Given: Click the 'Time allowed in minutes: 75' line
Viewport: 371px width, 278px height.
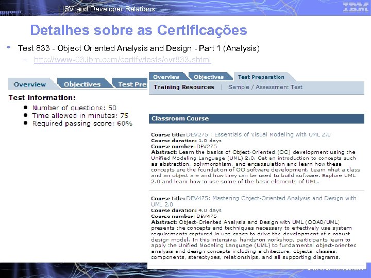Looking at the screenshot, I should point(80,116).
